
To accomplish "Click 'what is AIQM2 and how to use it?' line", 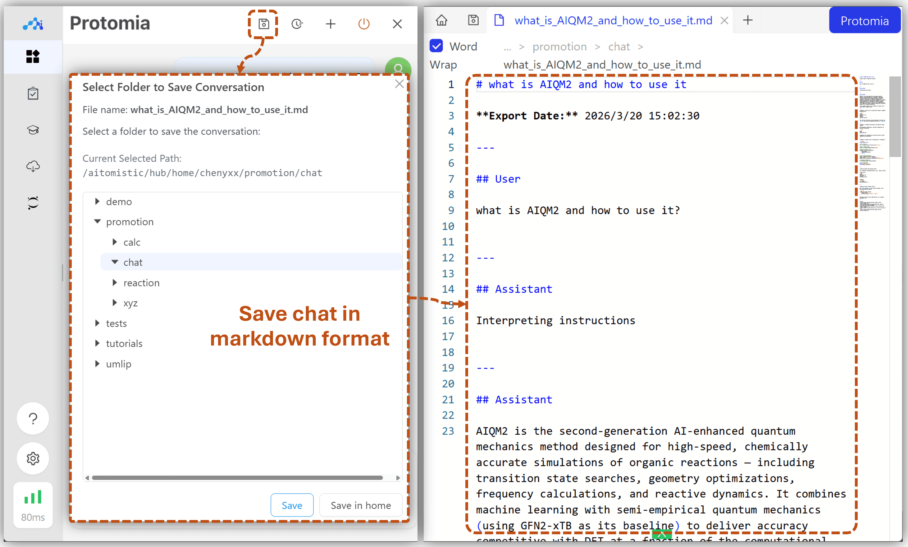I will 578,210.
